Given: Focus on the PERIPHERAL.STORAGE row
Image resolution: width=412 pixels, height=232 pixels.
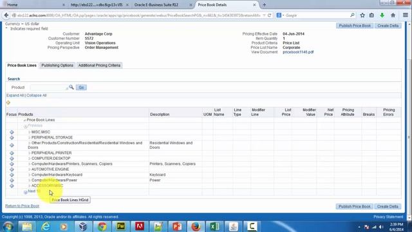Looking at the screenshot, I should point(12,137).
